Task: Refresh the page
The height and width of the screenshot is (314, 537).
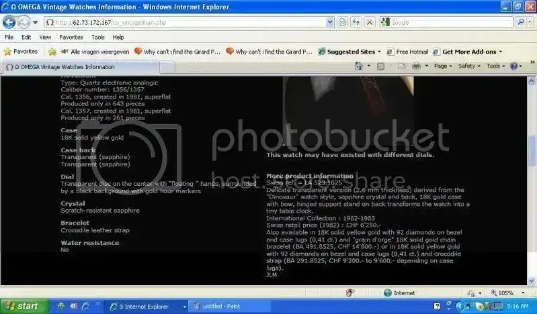Action: [x=356, y=23]
